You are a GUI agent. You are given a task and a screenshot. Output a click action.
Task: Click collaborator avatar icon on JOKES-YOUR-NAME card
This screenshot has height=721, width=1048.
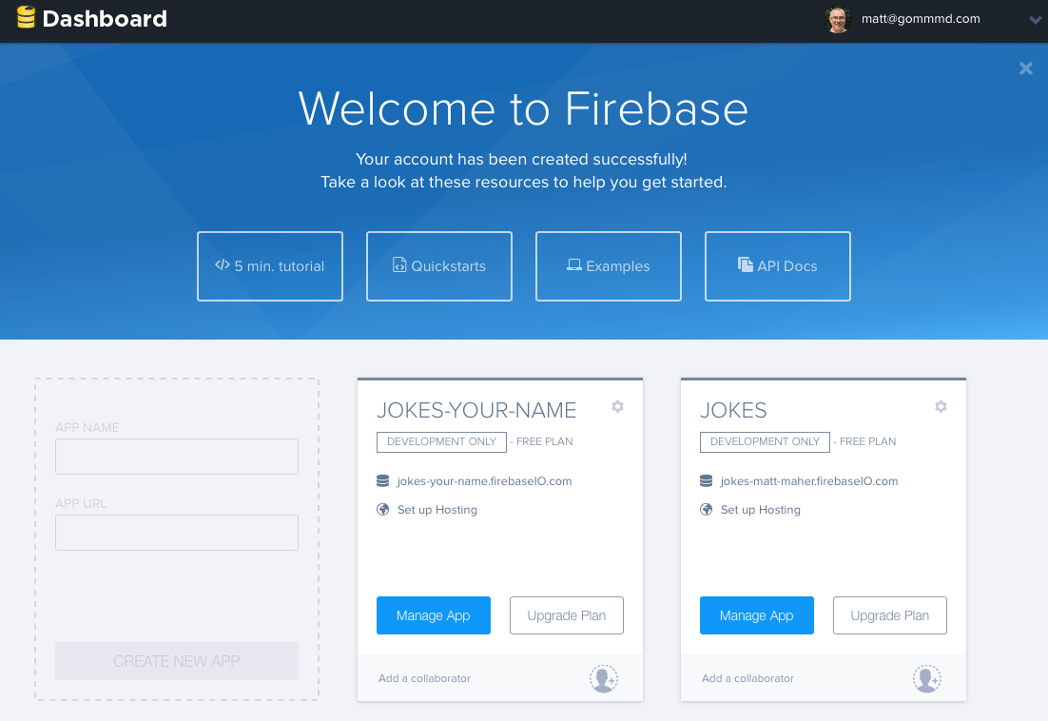[604, 678]
